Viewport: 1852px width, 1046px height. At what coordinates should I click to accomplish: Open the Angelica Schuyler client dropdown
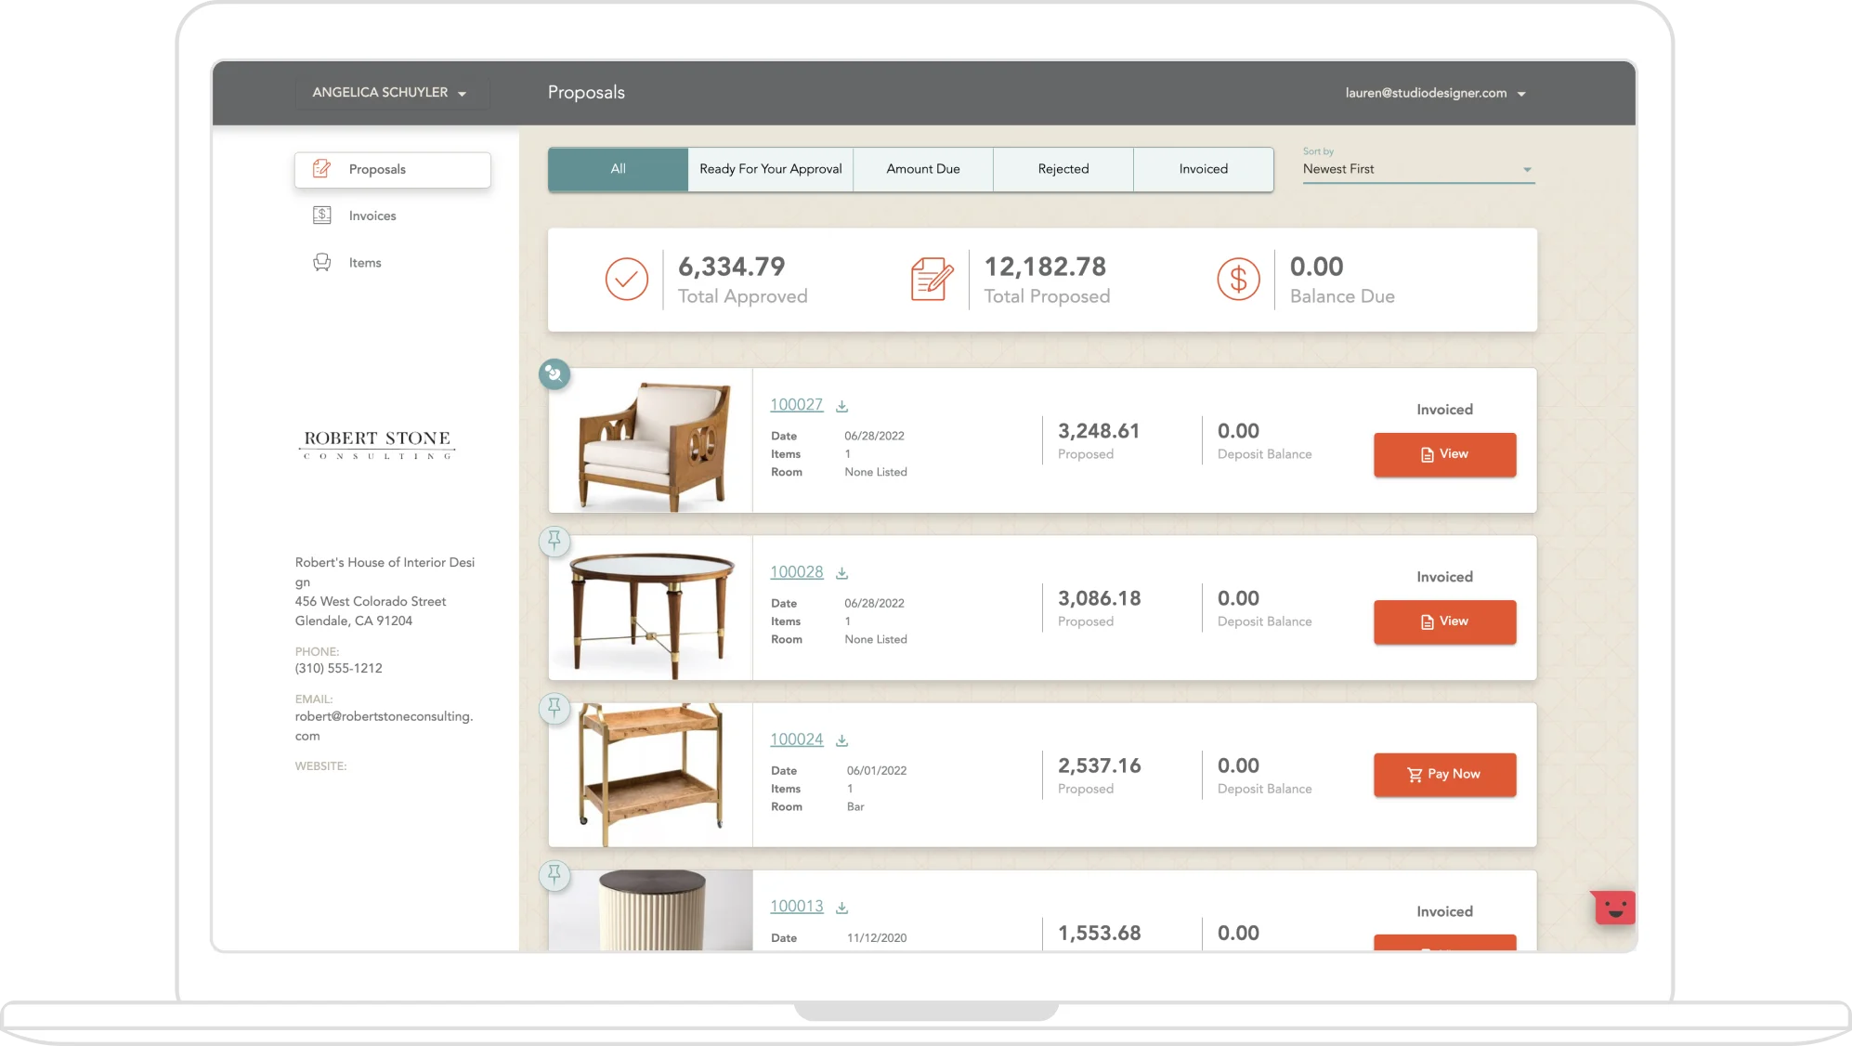click(391, 92)
